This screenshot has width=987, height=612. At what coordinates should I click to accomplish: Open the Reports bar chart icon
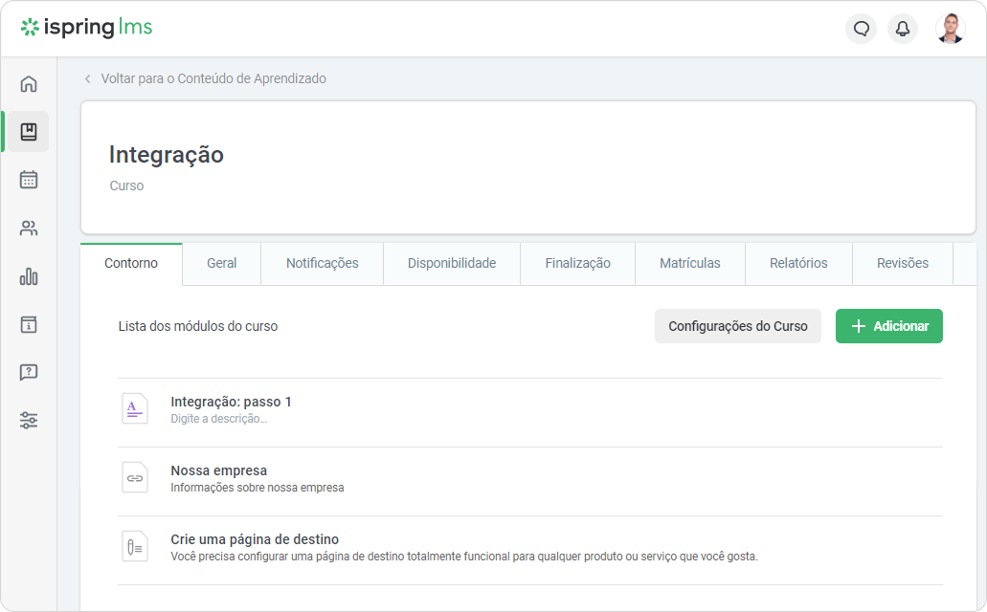click(x=29, y=277)
